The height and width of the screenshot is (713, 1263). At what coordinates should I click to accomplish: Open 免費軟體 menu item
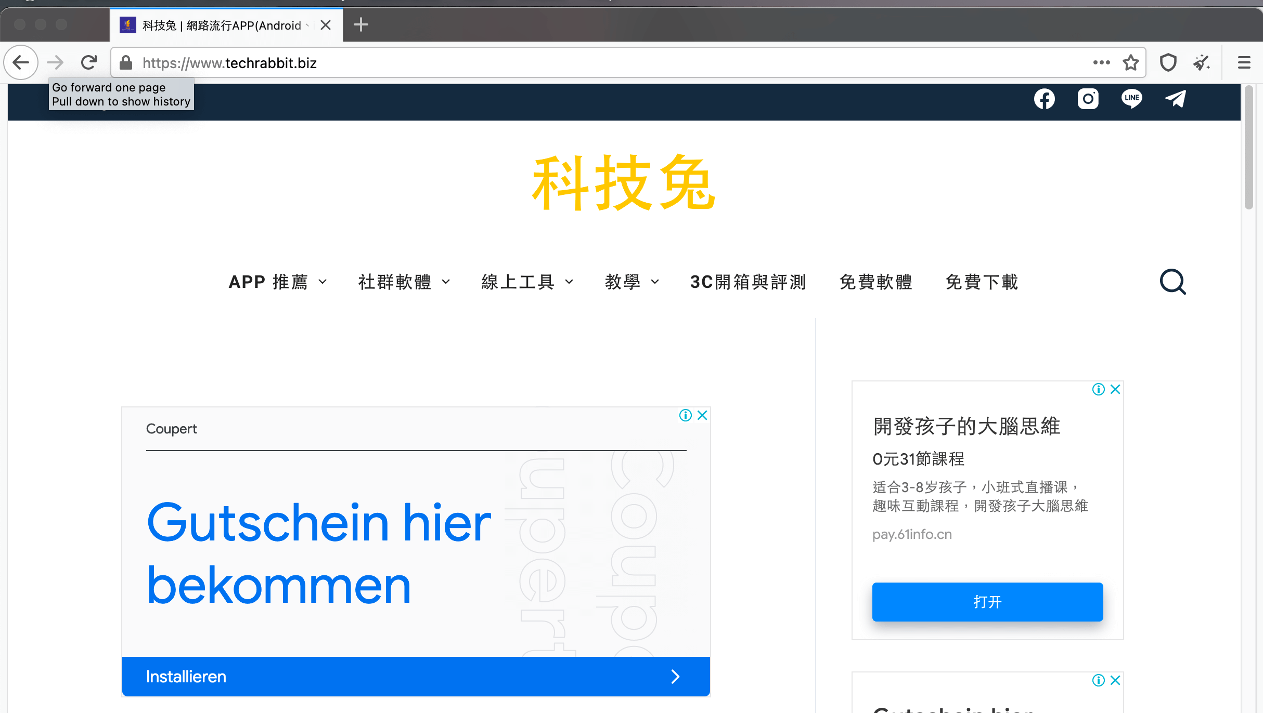[876, 282]
